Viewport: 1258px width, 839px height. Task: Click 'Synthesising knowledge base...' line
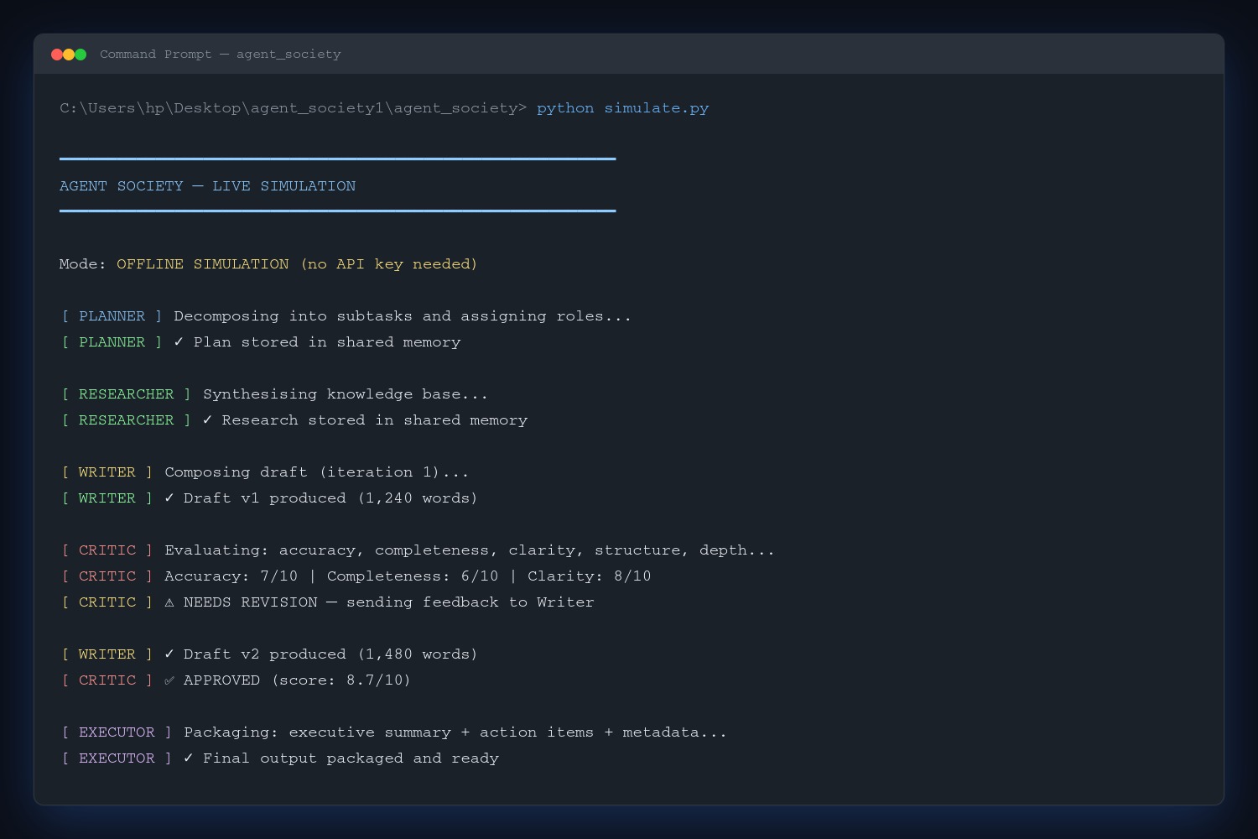click(x=346, y=394)
